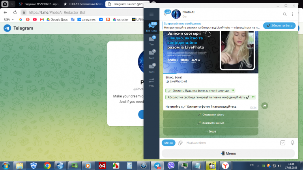Open the LivePhoto promo image in the message

pos(211,52)
